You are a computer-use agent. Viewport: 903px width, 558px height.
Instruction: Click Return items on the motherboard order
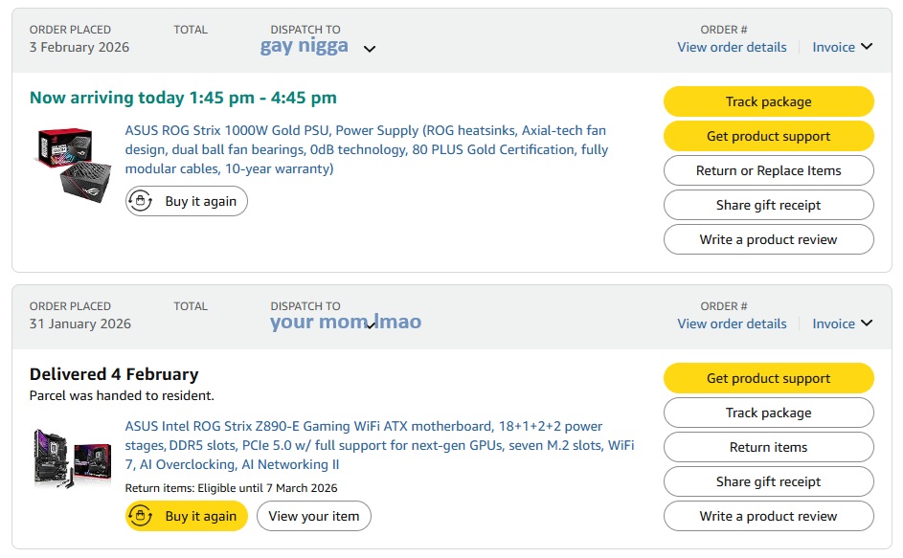[x=768, y=448]
